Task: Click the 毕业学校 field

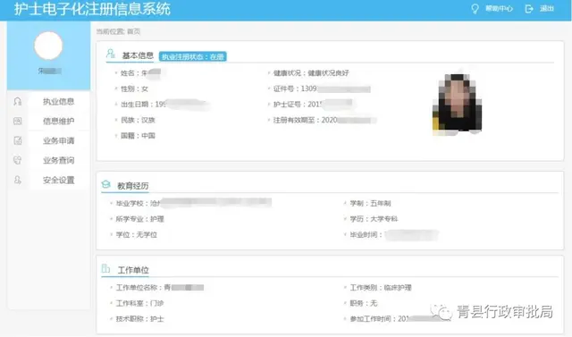Action: (x=193, y=203)
